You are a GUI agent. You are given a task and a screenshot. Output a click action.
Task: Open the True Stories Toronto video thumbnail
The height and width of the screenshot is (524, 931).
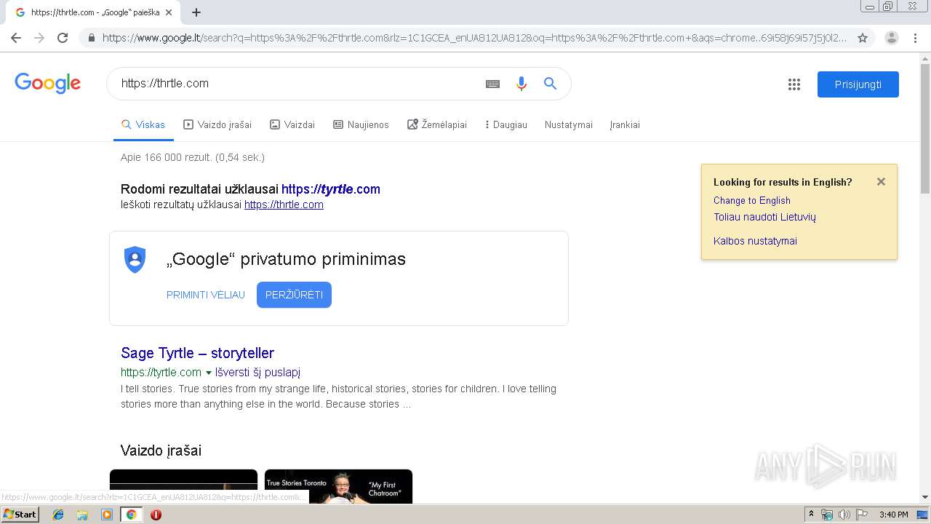point(338,486)
